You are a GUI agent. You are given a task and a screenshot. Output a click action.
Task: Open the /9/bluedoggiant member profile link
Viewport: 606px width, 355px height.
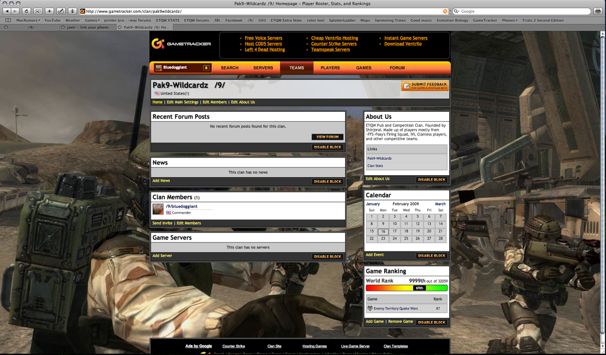coord(182,206)
